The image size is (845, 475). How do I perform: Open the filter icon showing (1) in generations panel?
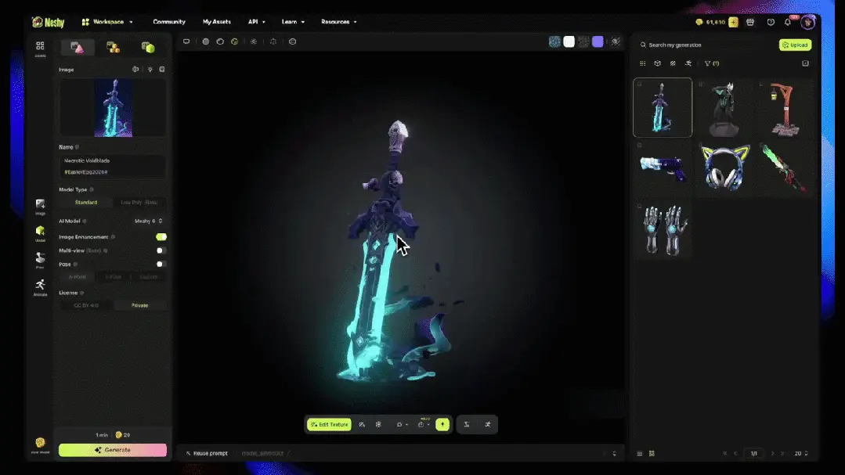click(x=710, y=63)
